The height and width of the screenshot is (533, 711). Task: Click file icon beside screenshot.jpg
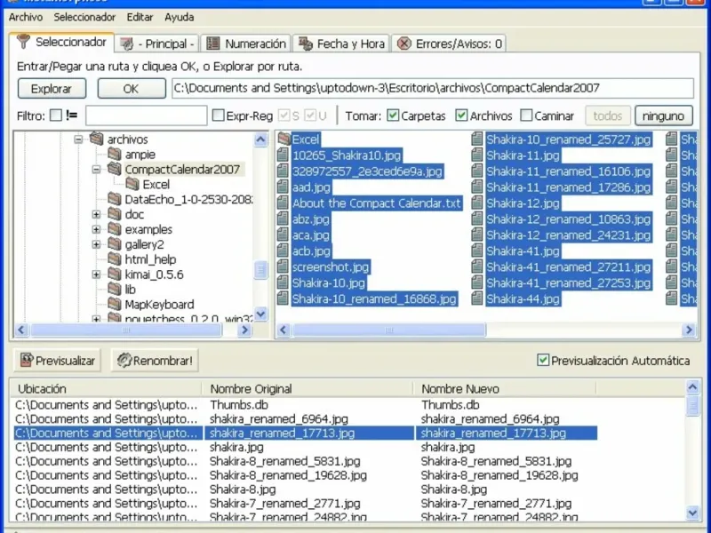click(283, 266)
